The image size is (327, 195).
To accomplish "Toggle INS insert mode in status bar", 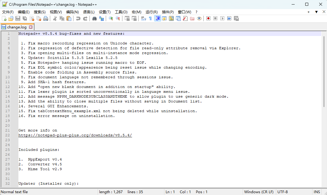I will coord(317,192).
